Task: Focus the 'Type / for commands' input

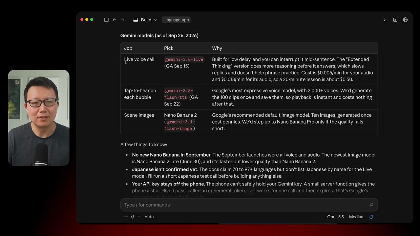Action: tap(249, 205)
